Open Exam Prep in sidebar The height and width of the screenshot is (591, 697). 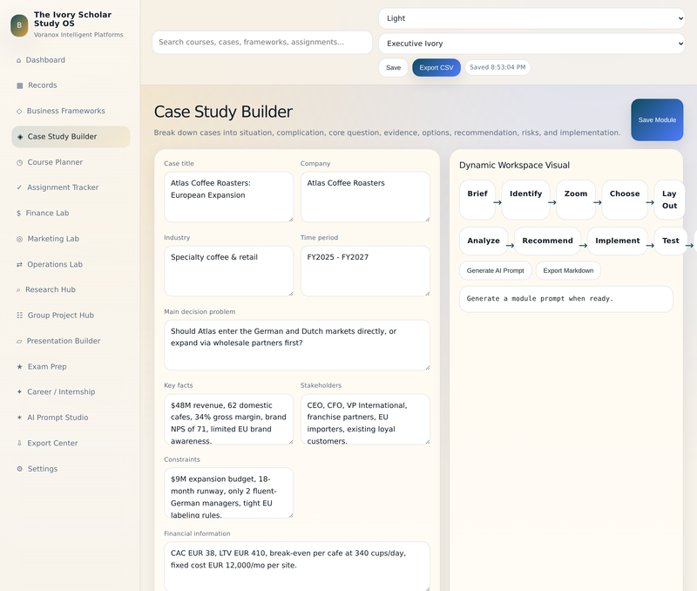[x=71, y=367]
